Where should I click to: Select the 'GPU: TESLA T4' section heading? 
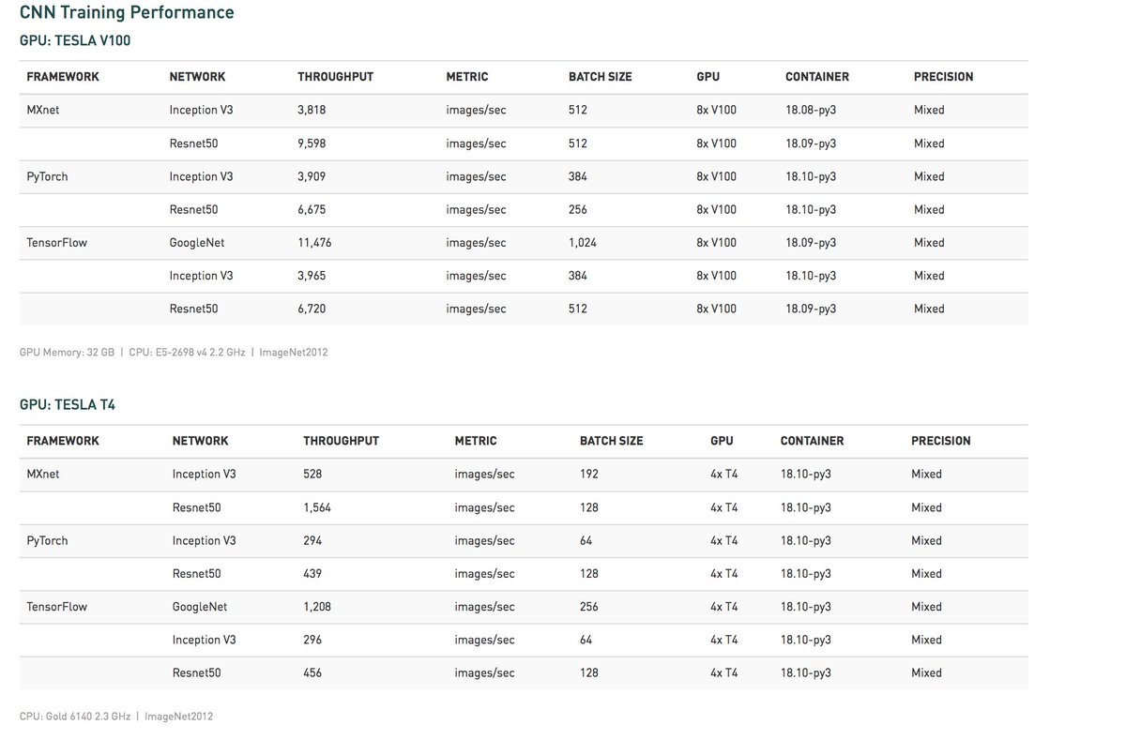coord(67,405)
